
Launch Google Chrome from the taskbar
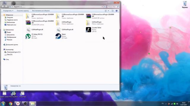[11, 104]
